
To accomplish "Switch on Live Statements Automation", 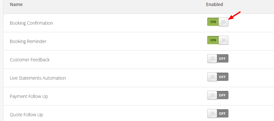I will [x=218, y=77].
